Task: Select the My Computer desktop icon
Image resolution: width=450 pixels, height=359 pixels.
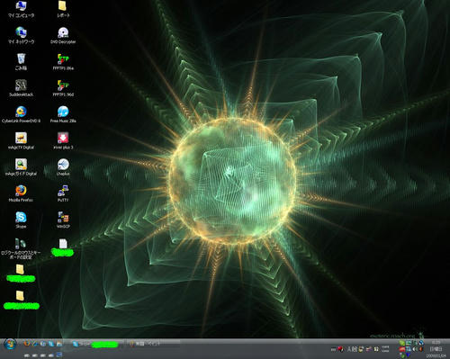Action: (21, 10)
